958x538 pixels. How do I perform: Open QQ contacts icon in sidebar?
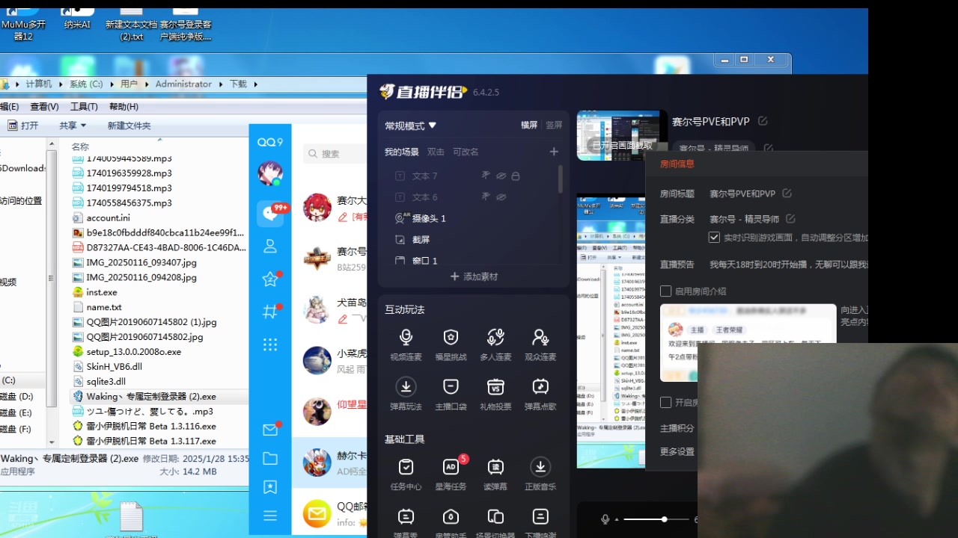270,246
